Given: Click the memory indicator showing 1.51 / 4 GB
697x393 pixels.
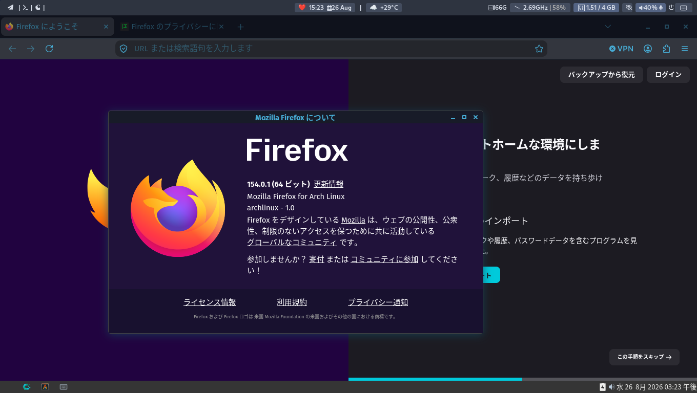Looking at the screenshot, I should [596, 8].
